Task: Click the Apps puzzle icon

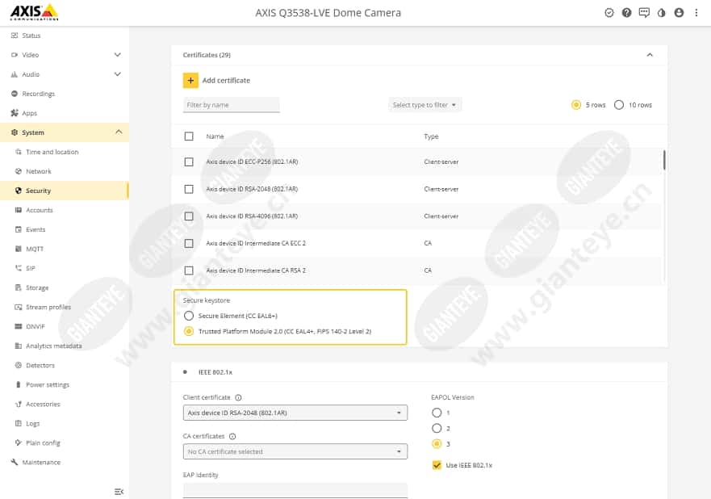Action: (15, 113)
